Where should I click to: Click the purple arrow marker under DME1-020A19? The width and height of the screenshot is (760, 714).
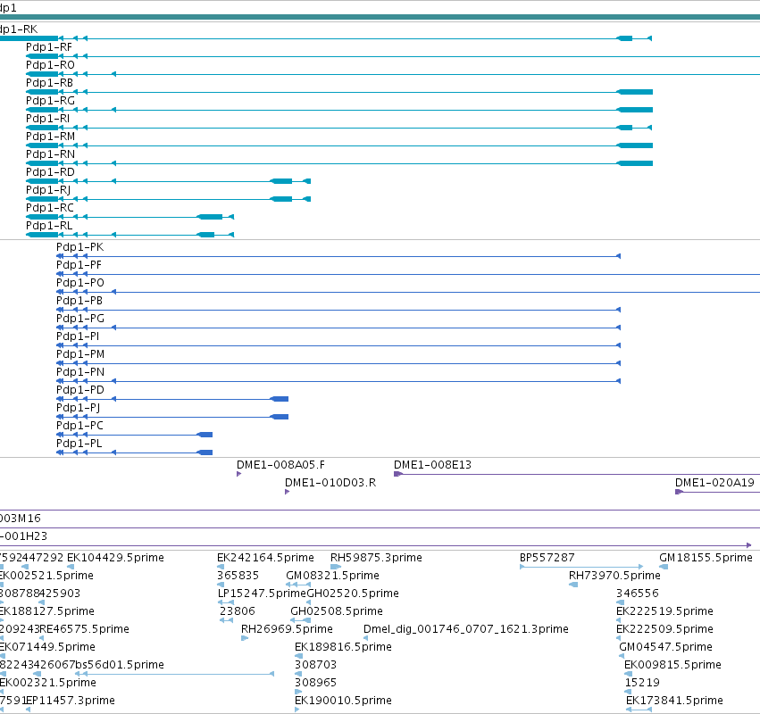(x=679, y=492)
